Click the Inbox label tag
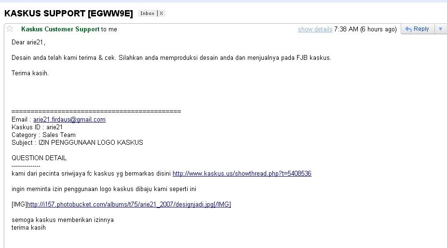 click(147, 14)
